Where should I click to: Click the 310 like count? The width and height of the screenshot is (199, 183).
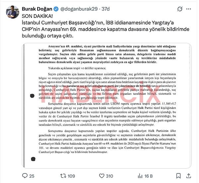109,176
